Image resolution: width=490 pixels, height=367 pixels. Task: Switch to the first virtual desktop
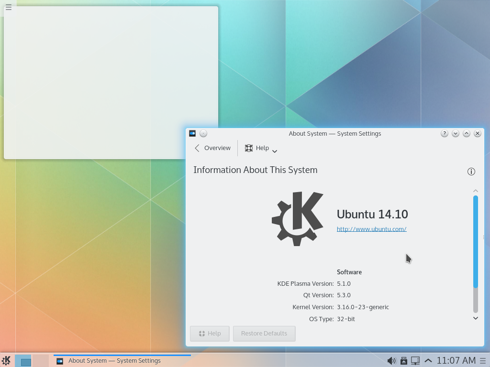click(23, 361)
